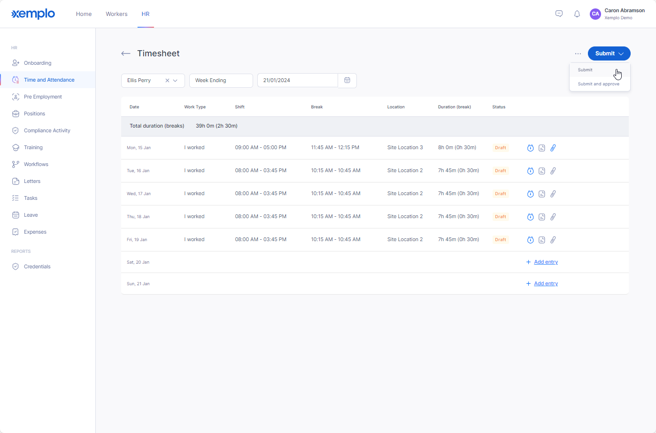This screenshot has width=656, height=433.
Task: Click the 8h 0m (0h 30m) duration
Action: click(x=457, y=147)
